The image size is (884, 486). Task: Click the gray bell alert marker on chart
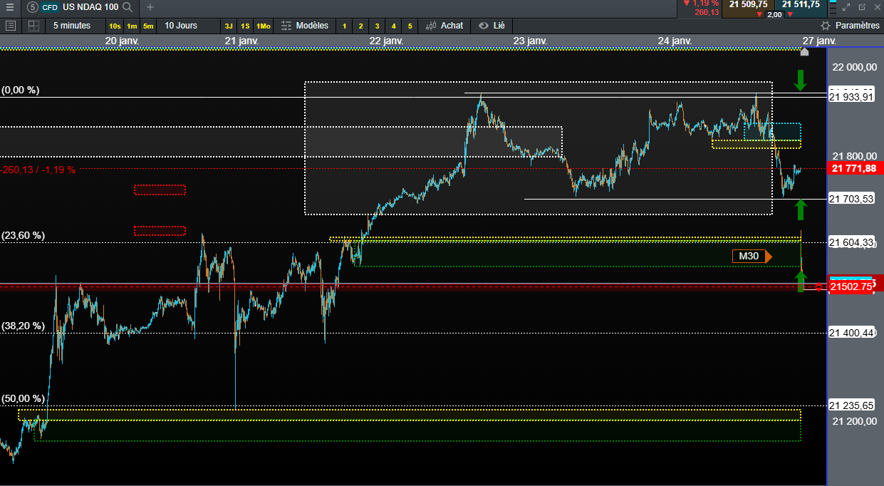coord(805,51)
